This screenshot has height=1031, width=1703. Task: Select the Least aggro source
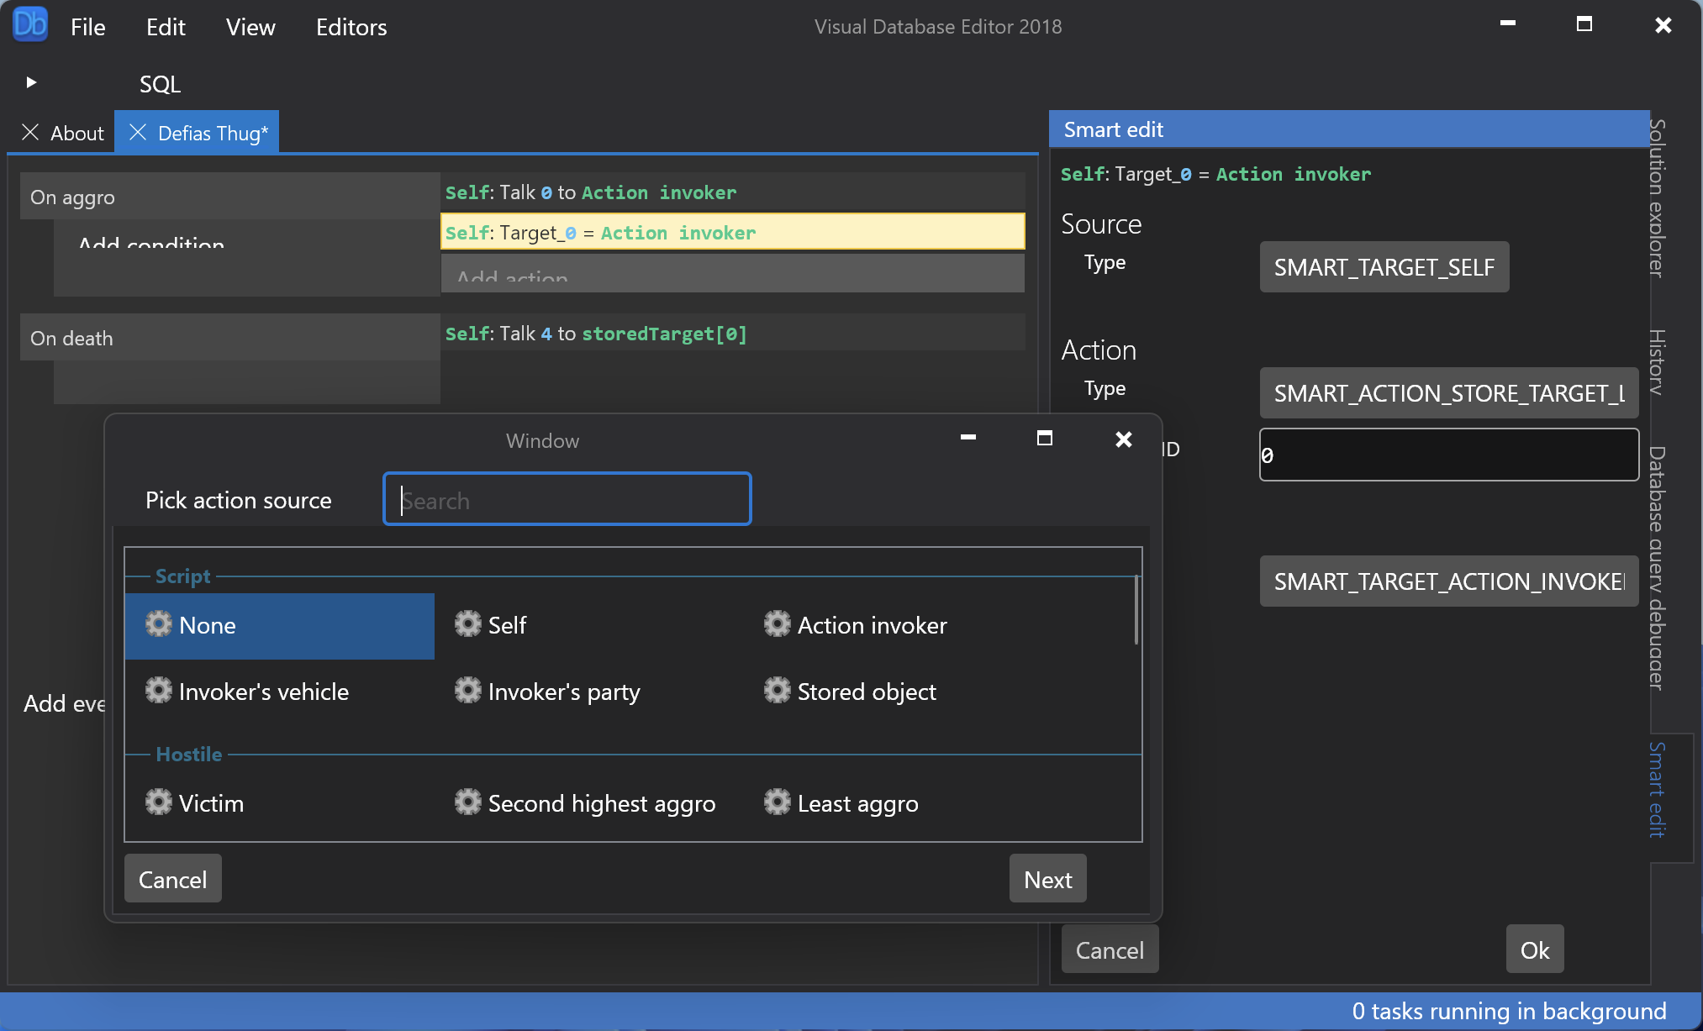[857, 803]
